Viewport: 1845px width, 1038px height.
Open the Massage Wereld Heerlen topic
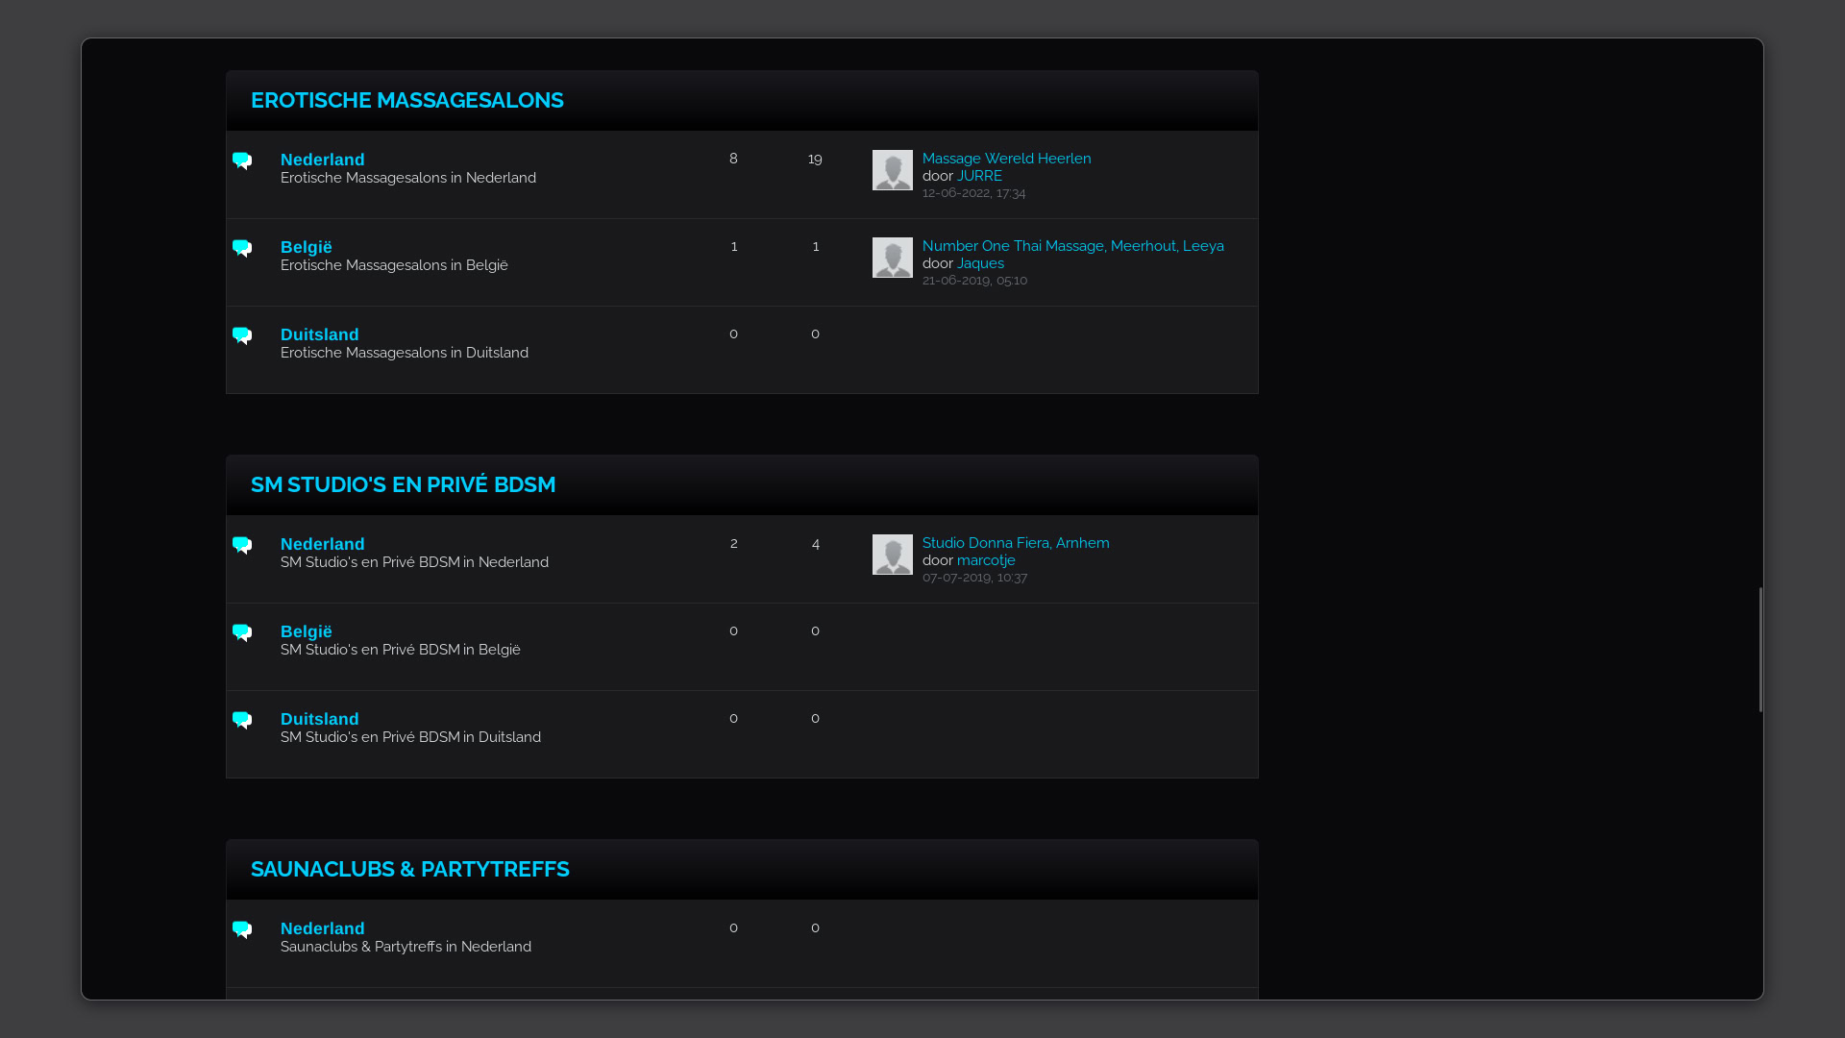(x=1006, y=159)
